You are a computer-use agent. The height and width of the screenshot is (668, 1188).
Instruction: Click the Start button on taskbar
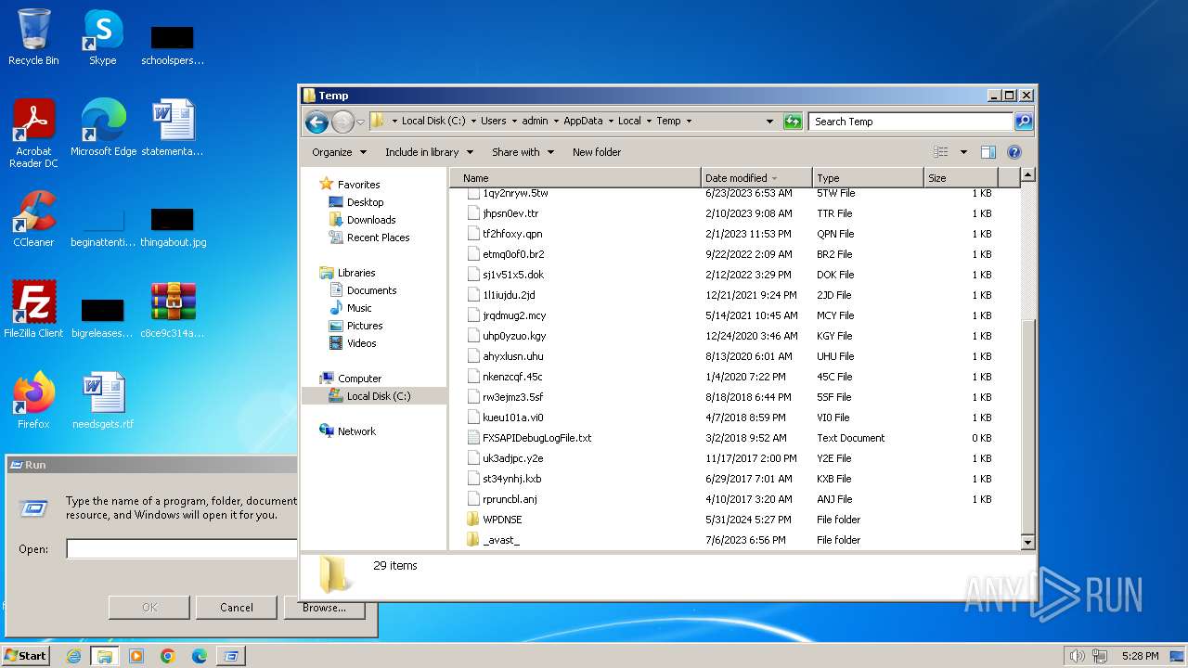point(26,655)
